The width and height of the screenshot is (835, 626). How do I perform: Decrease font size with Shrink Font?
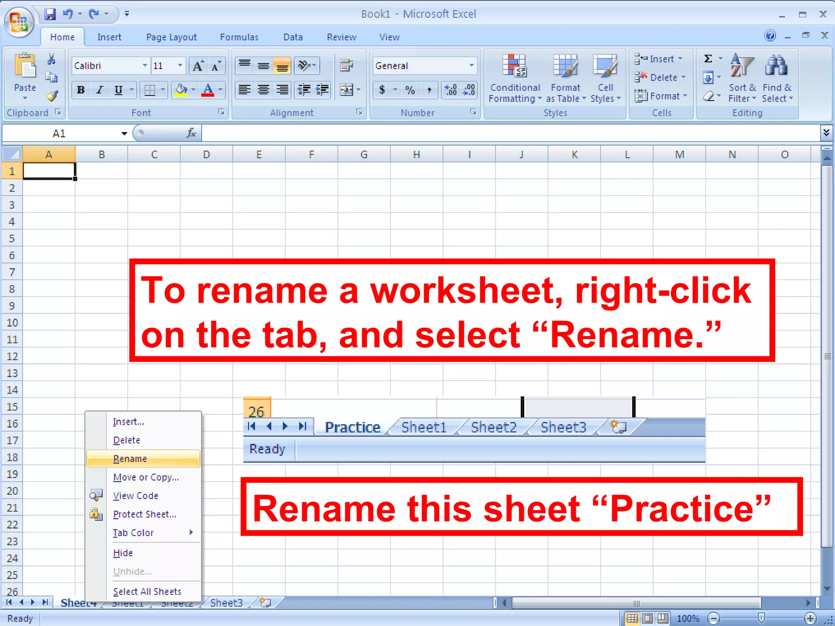click(216, 66)
